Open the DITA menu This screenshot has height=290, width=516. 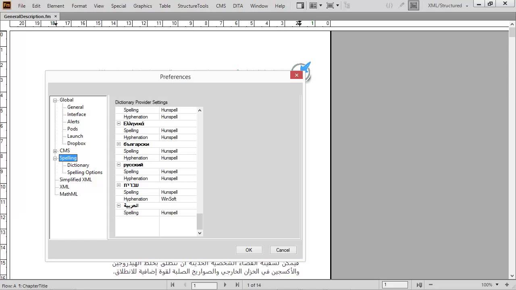(238, 6)
